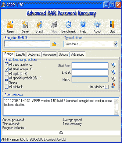Open Help from the toolbar
The height and width of the screenshot is (143, 122).
pos(83,24)
